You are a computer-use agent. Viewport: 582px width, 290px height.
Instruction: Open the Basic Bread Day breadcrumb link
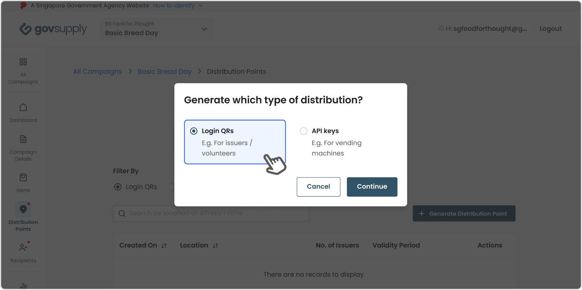[x=164, y=71]
